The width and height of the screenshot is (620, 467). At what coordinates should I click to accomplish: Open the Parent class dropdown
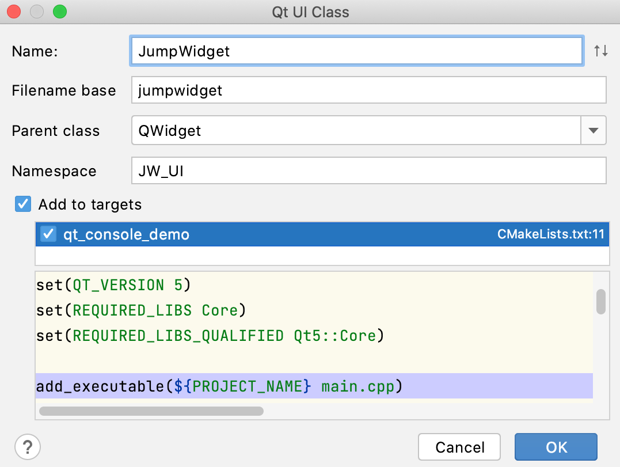(594, 131)
